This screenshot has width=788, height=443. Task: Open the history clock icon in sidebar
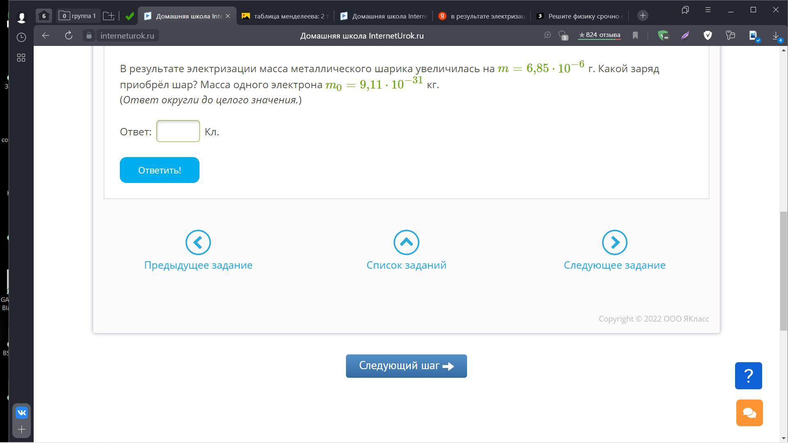(21, 37)
